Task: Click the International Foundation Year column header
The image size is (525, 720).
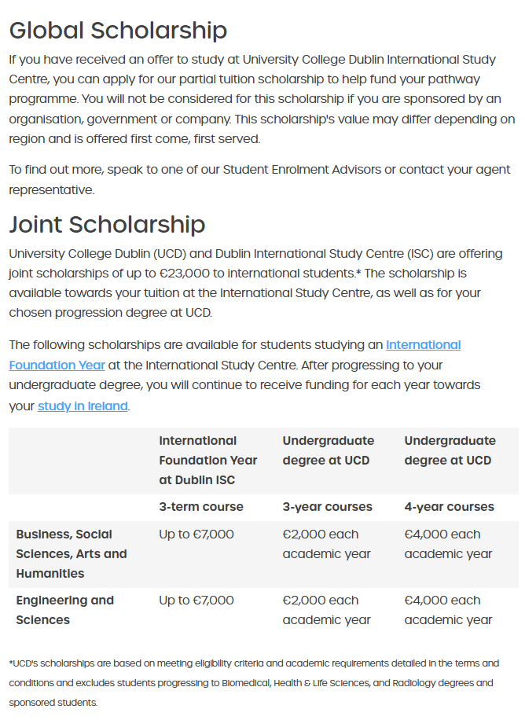Action: pos(208,460)
